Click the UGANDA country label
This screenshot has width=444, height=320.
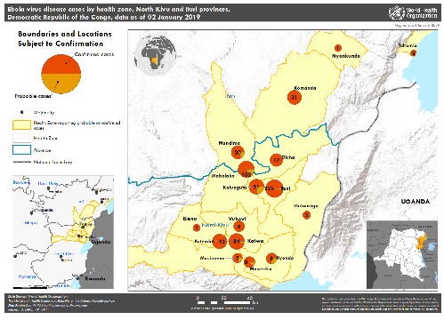click(416, 202)
